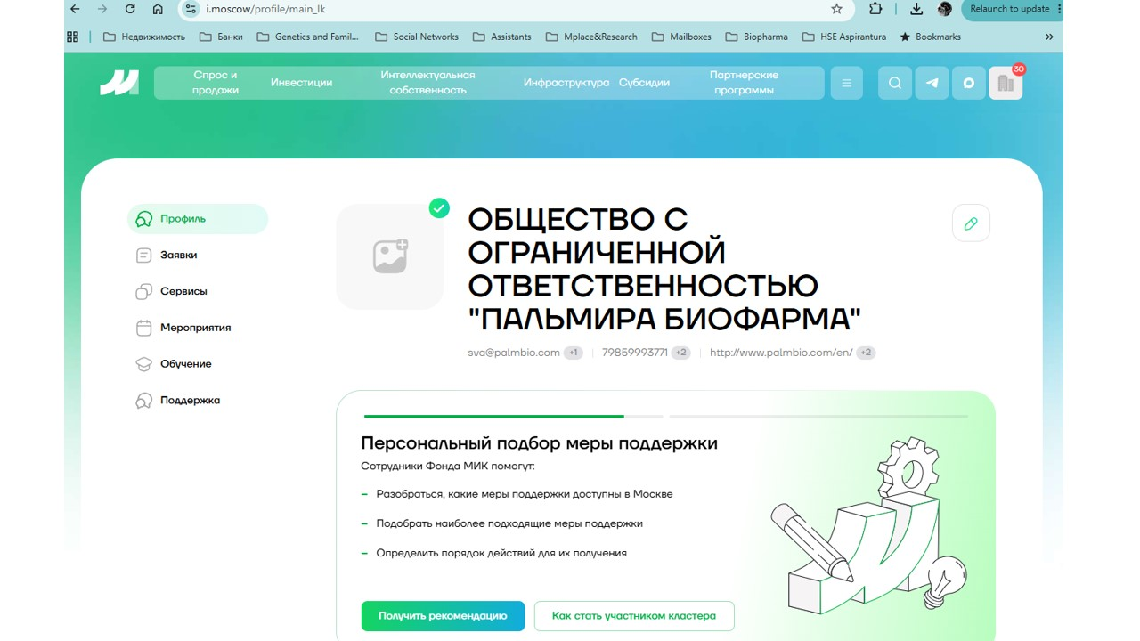Open the Банки bookmarks folder
This screenshot has width=1140, height=641.
click(221, 37)
